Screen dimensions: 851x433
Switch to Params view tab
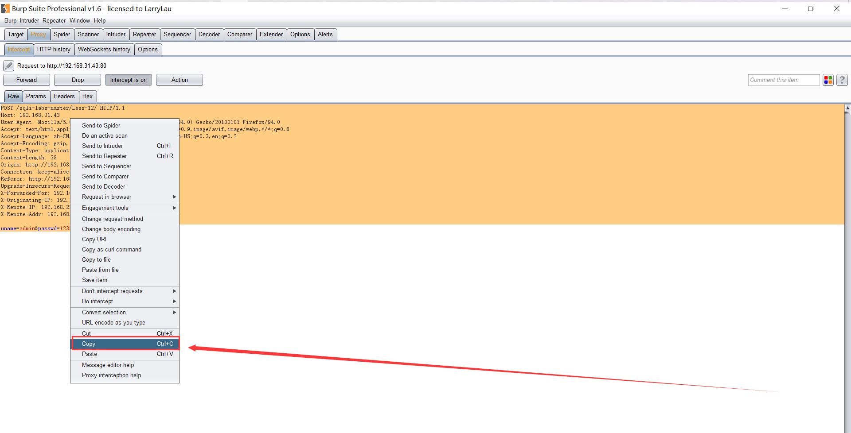coord(36,97)
